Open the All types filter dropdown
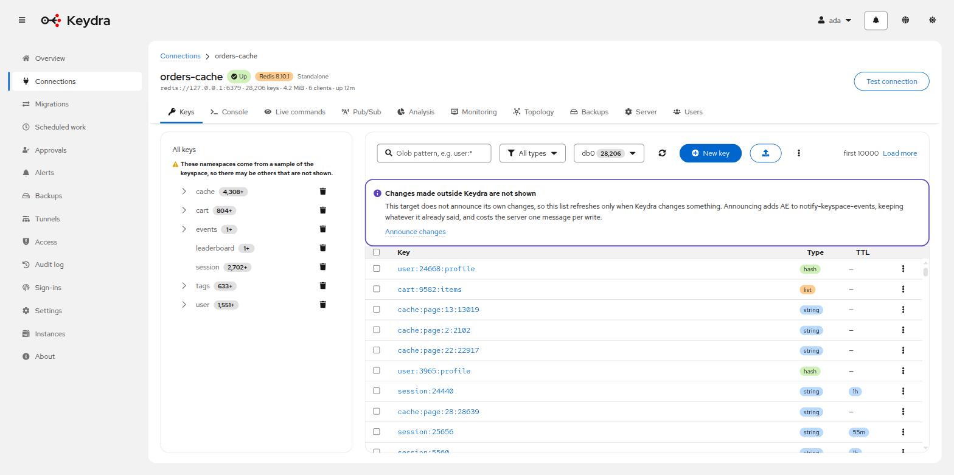This screenshot has height=475, width=954. tap(532, 153)
